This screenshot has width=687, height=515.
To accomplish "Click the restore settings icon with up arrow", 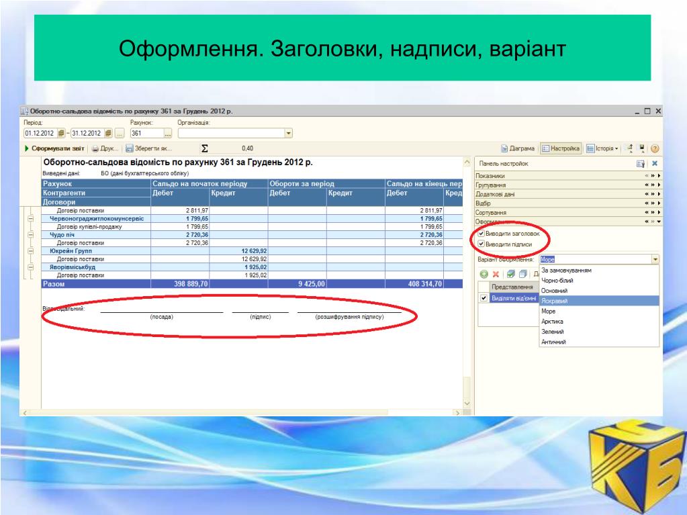I will 629,148.
